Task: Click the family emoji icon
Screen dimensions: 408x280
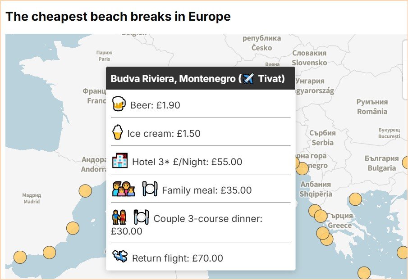Action: coord(124,189)
